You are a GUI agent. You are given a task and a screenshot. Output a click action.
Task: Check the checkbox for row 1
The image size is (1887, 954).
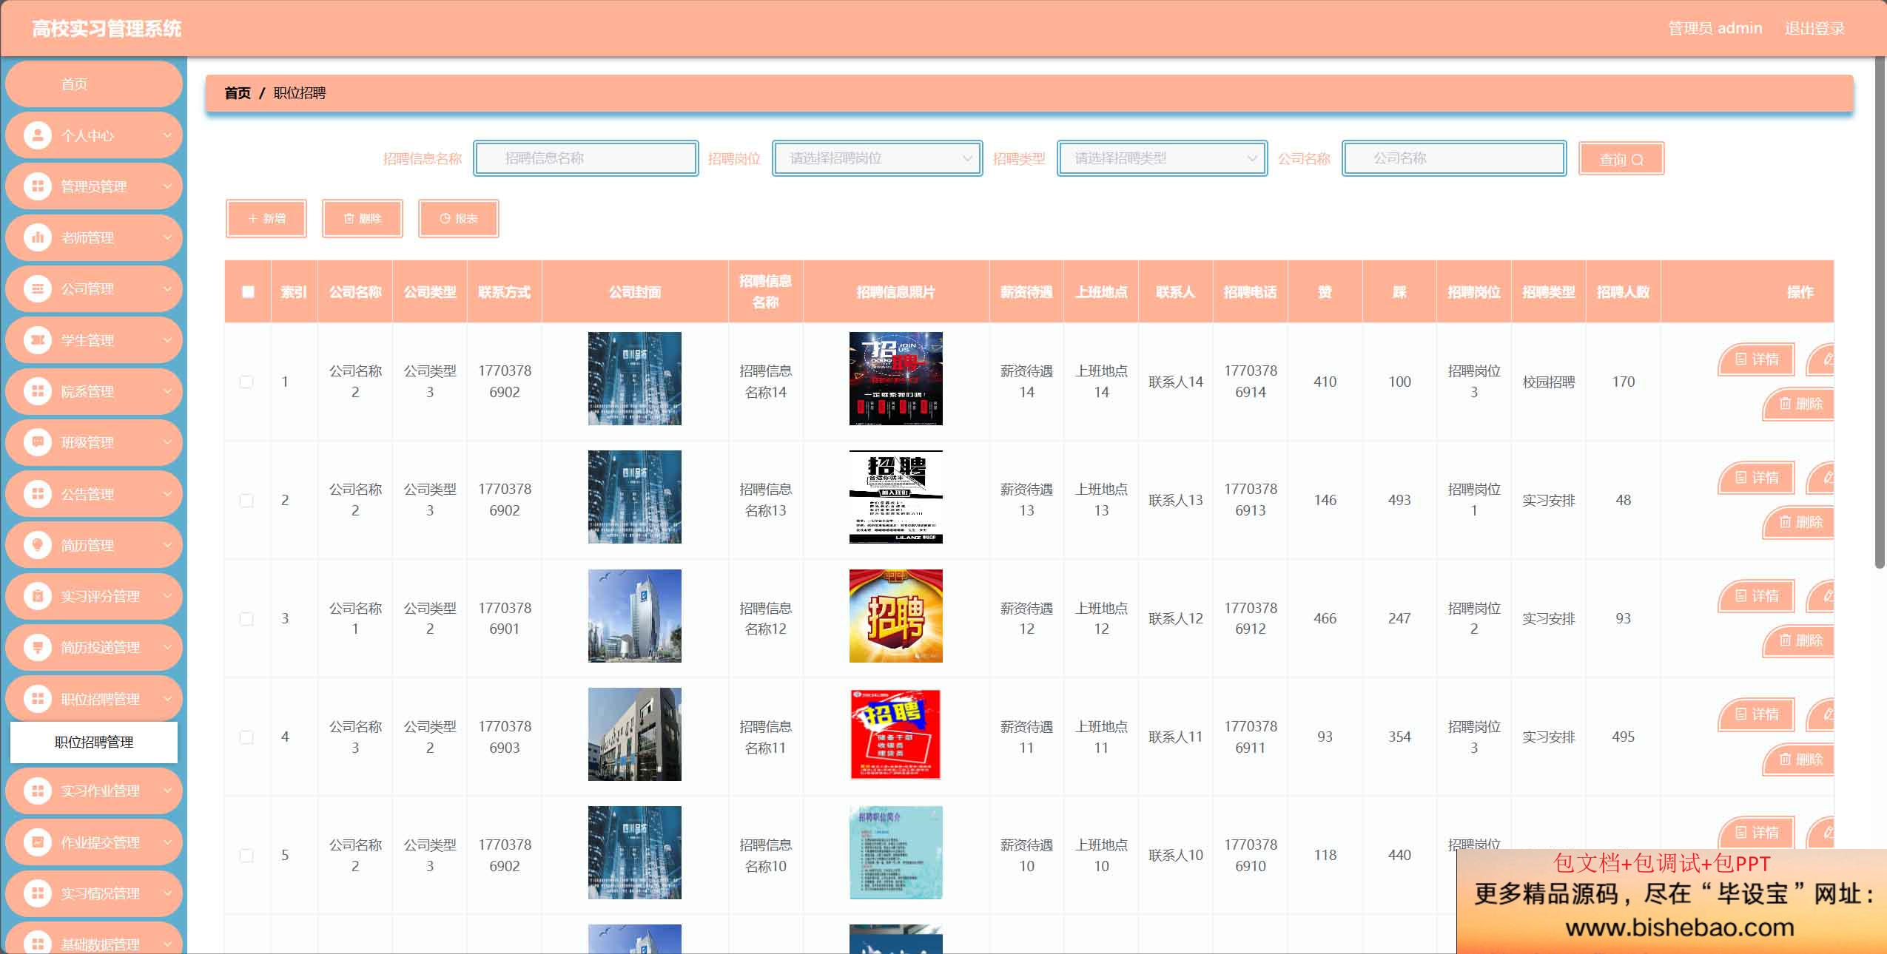[x=246, y=382]
